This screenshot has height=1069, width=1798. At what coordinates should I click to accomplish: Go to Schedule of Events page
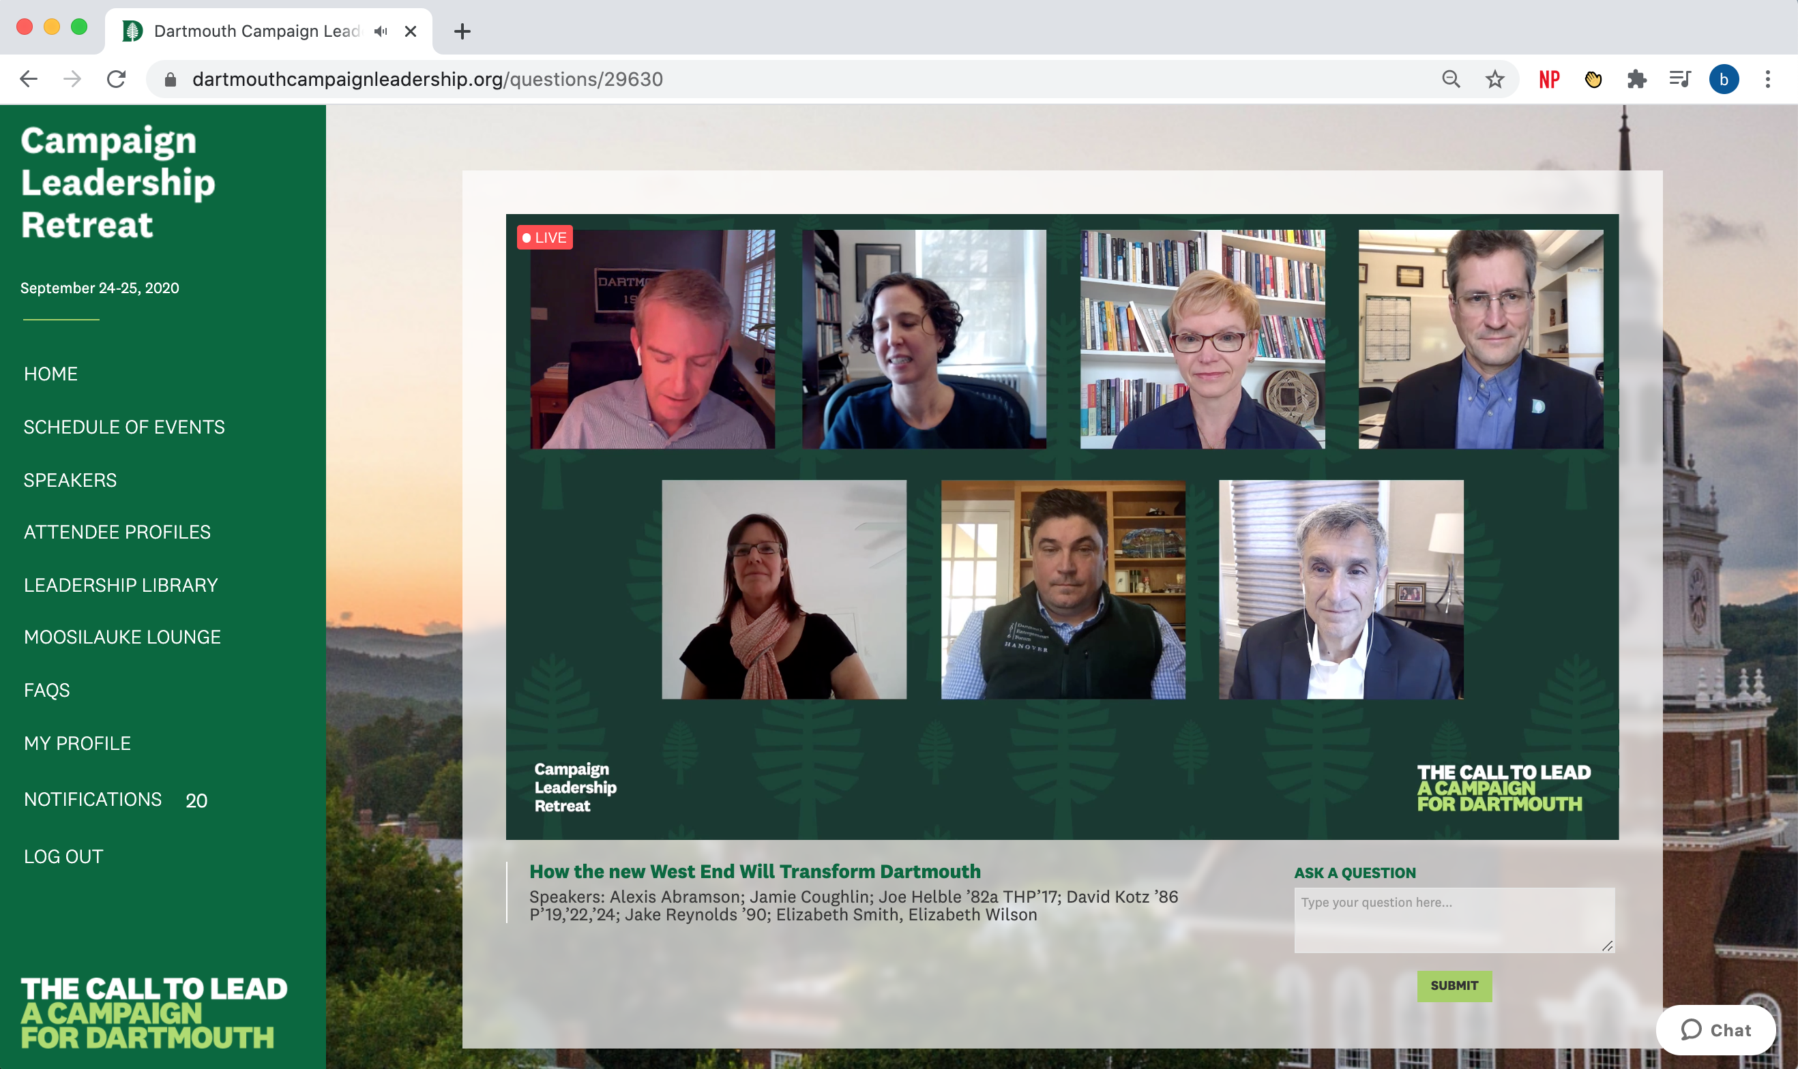coord(124,427)
